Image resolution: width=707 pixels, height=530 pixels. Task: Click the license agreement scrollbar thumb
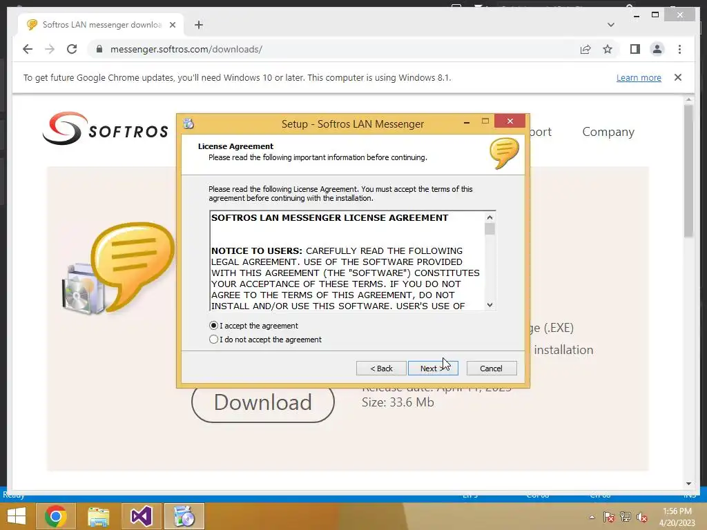(x=490, y=229)
